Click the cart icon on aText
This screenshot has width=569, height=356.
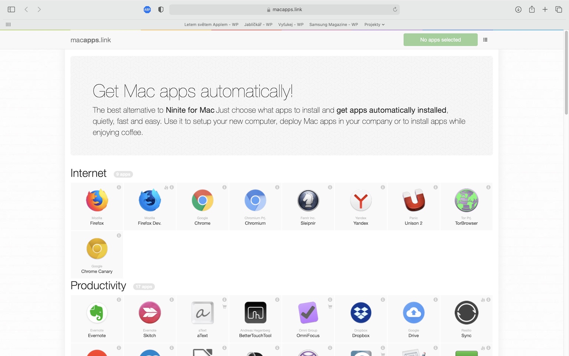click(224, 307)
